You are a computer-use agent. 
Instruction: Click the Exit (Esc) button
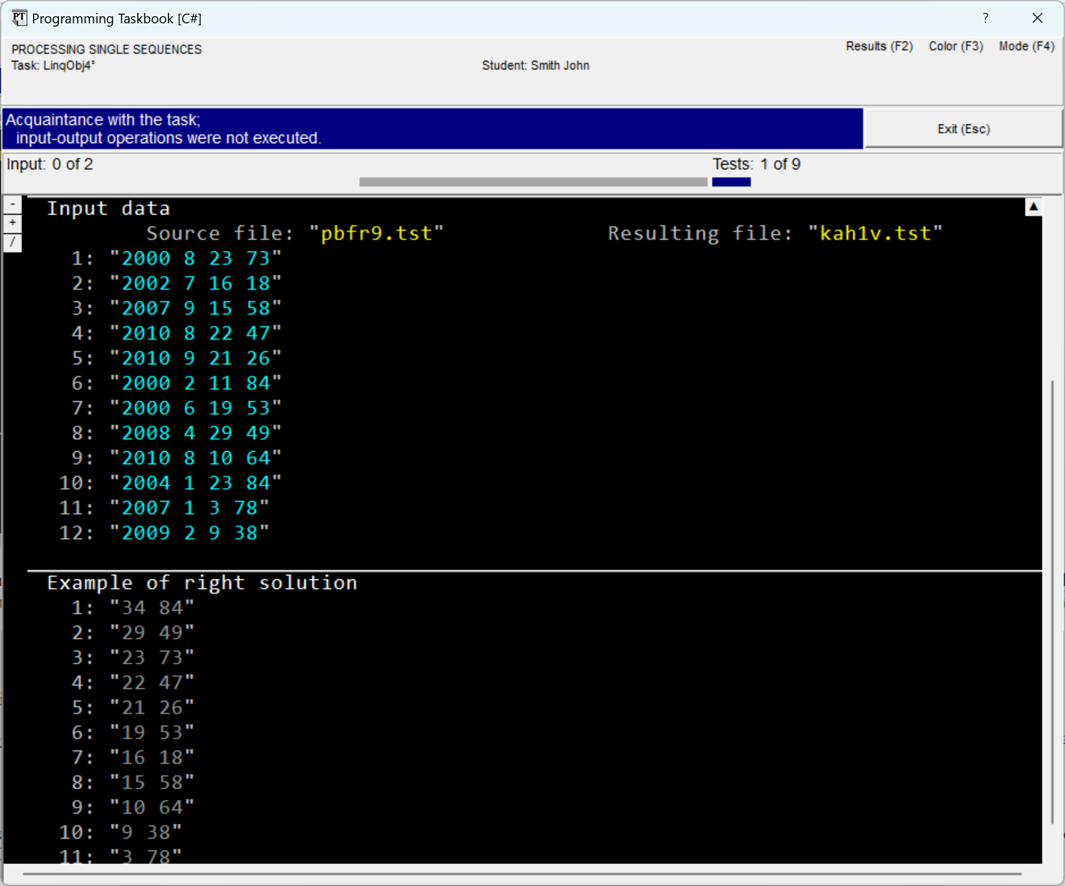[x=963, y=129]
